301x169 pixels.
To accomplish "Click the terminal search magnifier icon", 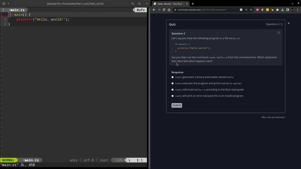I will (x=133, y=3).
